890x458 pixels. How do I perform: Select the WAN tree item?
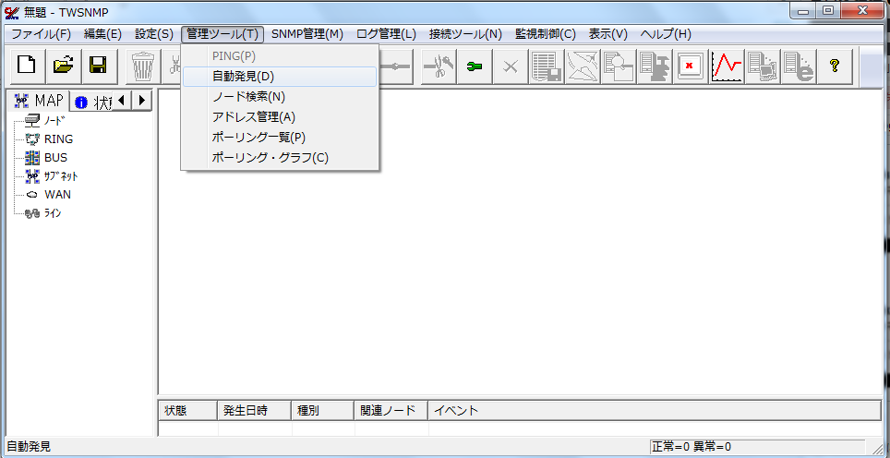(x=49, y=195)
